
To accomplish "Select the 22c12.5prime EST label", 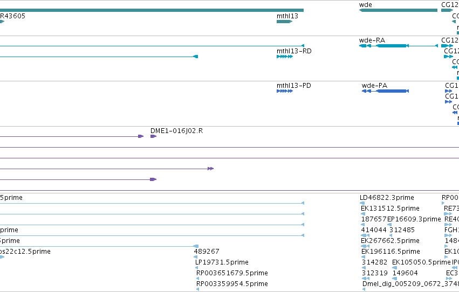I will click(x=25, y=252).
